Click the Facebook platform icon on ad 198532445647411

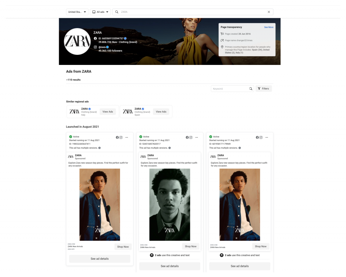(117, 137)
